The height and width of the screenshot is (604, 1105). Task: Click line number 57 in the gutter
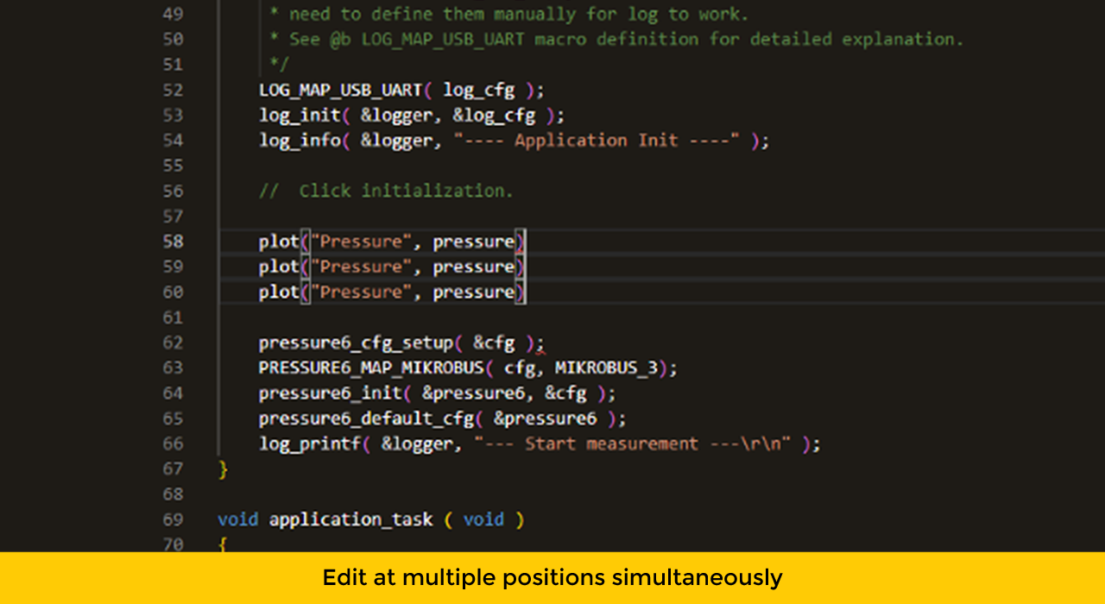[x=173, y=216]
